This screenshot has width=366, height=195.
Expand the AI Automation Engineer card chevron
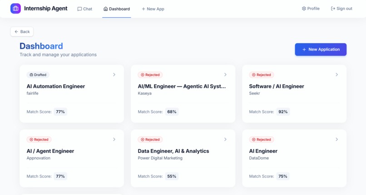pyautogui.click(x=114, y=75)
